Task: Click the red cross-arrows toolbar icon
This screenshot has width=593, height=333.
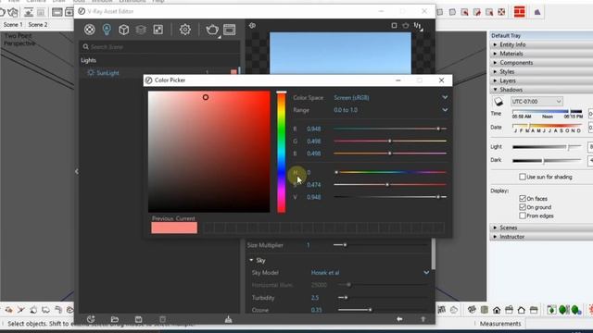Action: pos(501,12)
